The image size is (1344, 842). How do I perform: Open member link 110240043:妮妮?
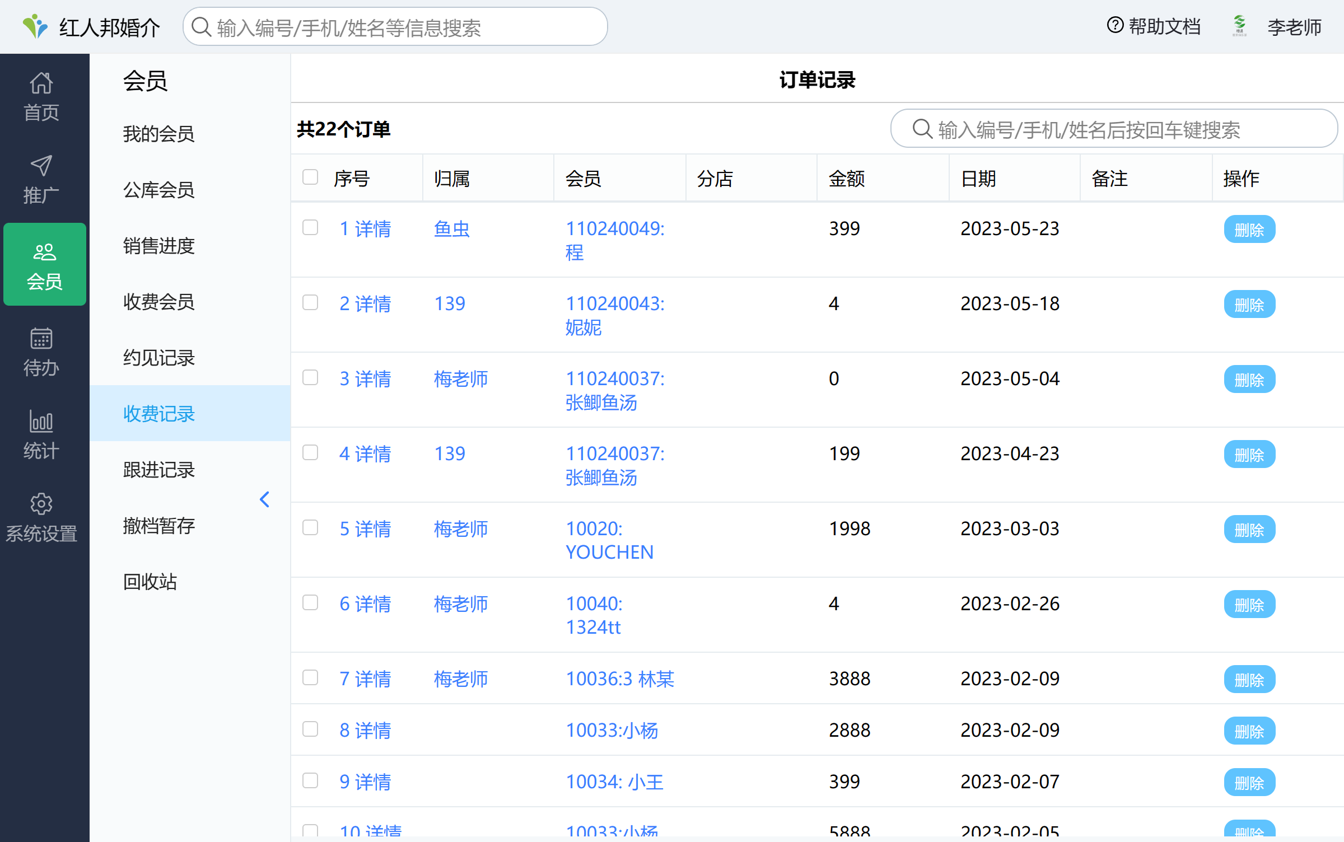click(x=615, y=316)
